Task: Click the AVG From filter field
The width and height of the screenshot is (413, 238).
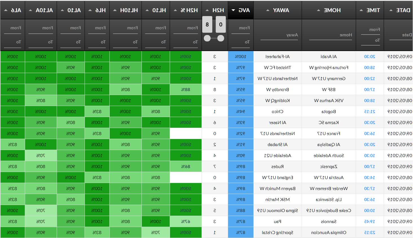Action: (x=240, y=28)
